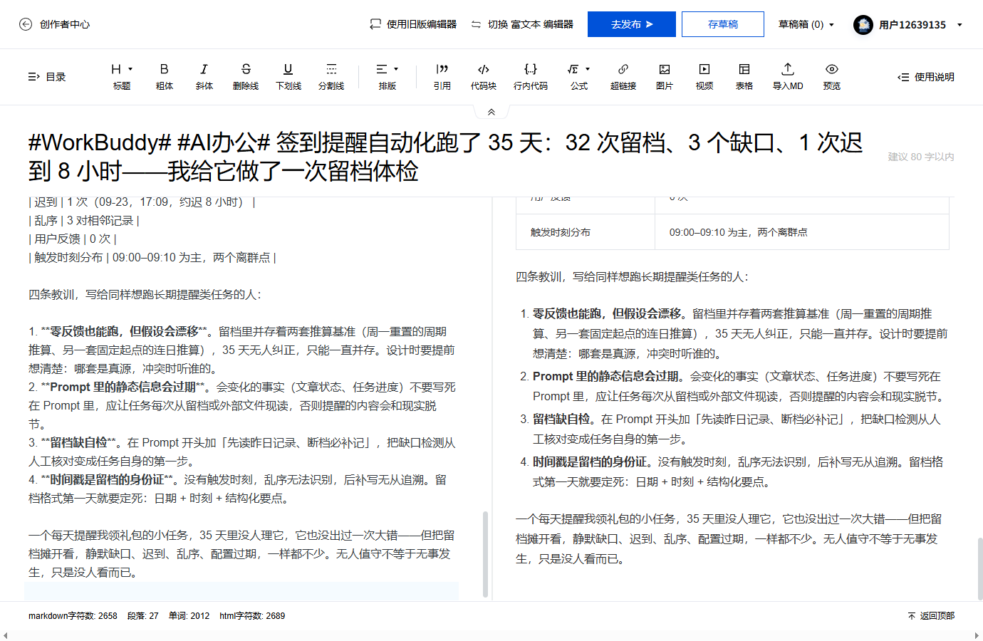Go back to 创作者中心 with the back arrow
Image resolution: width=983 pixels, height=641 pixels.
pyautogui.click(x=26, y=24)
